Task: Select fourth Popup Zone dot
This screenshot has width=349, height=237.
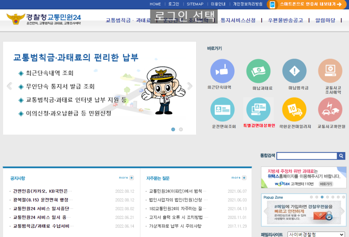Action: [x=327, y=197]
